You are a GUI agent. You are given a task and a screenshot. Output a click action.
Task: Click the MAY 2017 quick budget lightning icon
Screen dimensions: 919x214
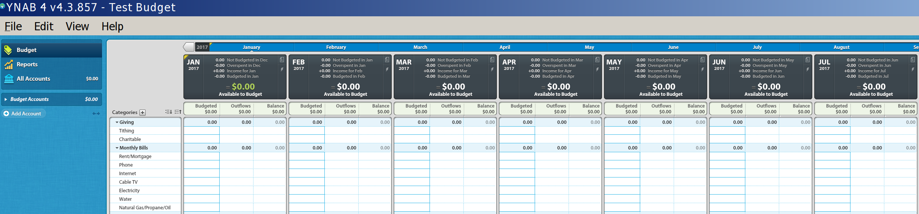[x=702, y=70]
